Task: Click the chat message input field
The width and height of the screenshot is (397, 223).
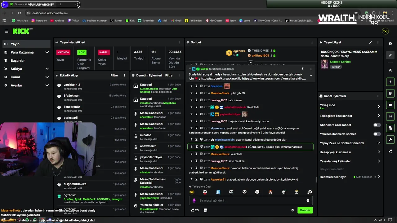Action: pyautogui.click(x=251, y=200)
